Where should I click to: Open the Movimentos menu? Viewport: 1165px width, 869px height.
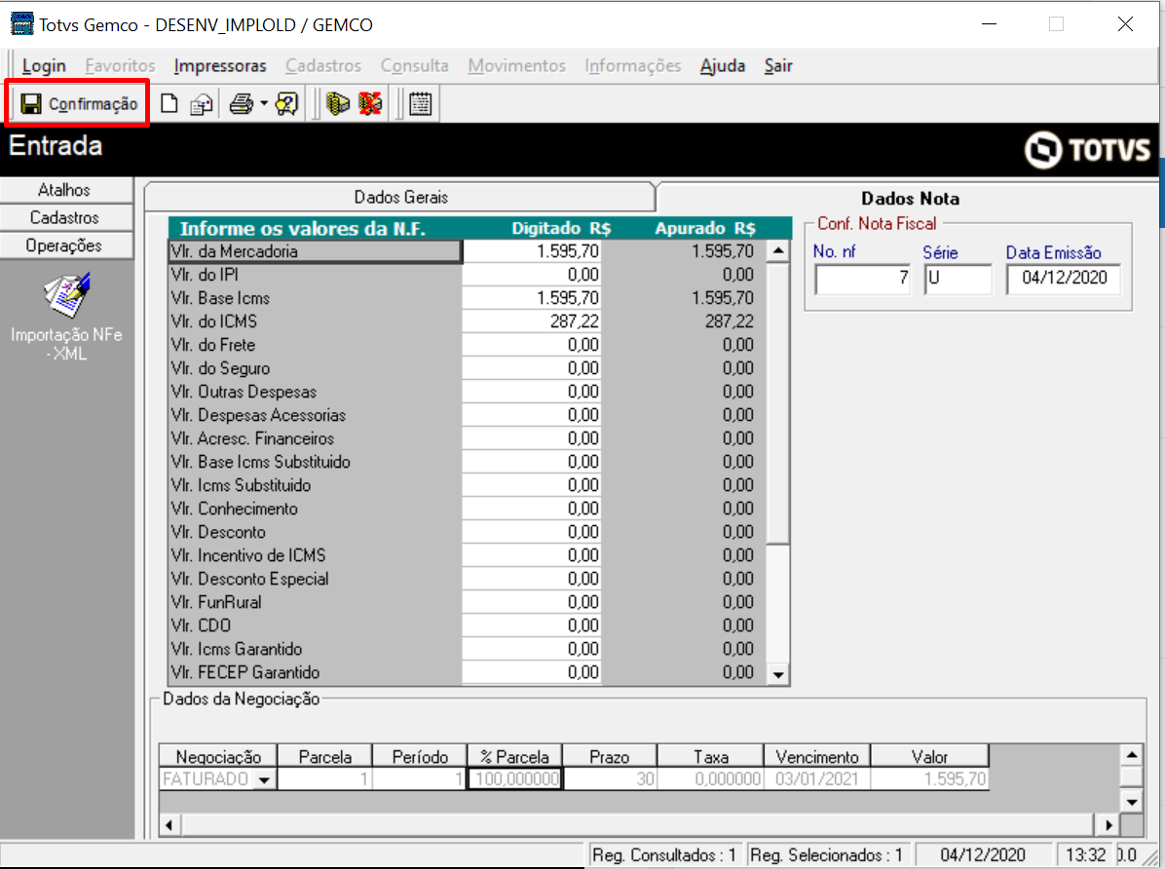coord(516,65)
